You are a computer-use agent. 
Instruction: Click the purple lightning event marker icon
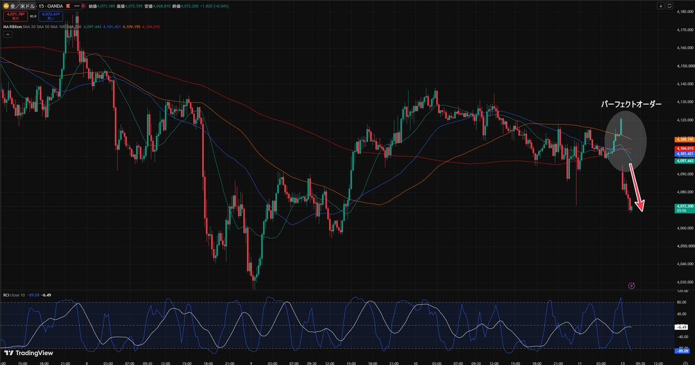click(632, 286)
